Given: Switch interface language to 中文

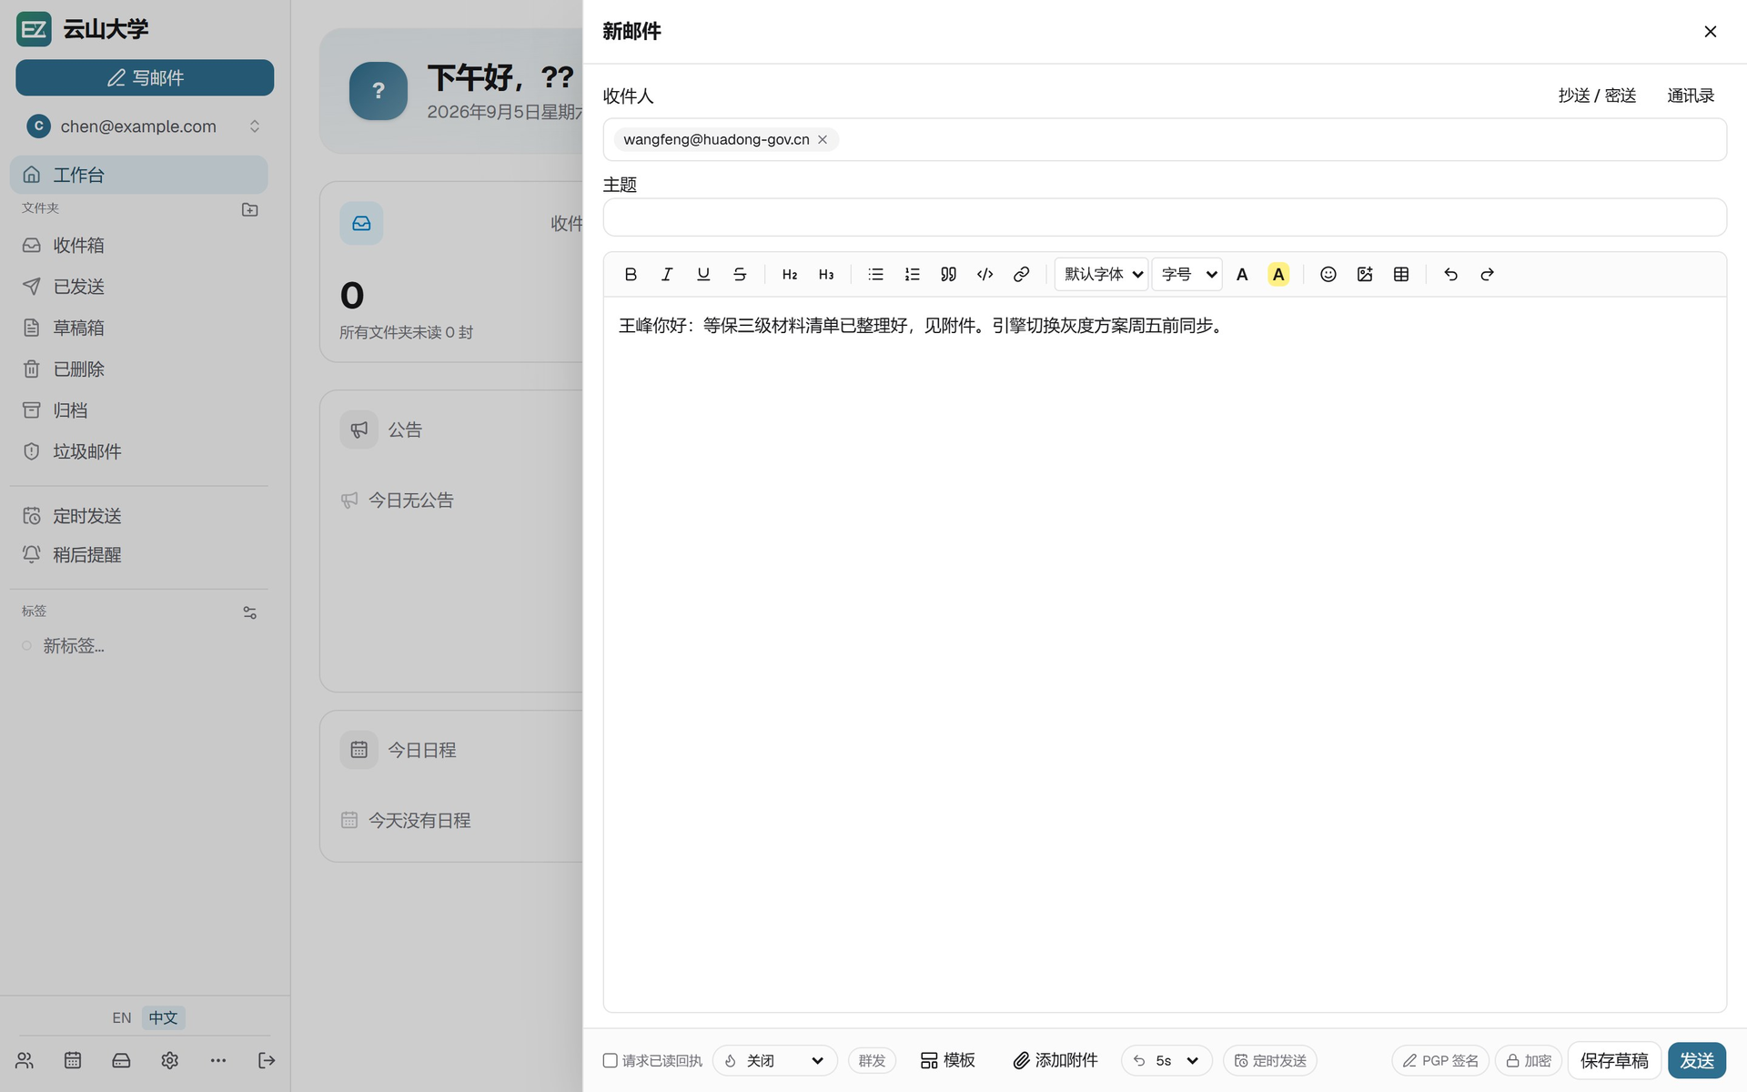Looking at the screenshot, I should tap(164, 1017).
